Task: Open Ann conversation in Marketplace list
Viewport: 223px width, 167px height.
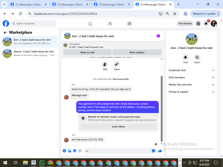Action: tap(29, 42)
